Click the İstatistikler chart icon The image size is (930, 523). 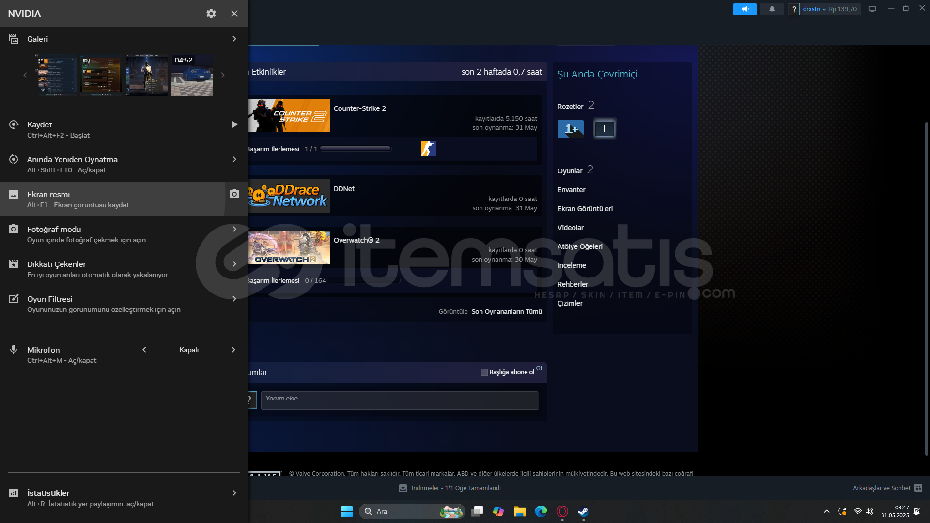[x=14, y=493]
